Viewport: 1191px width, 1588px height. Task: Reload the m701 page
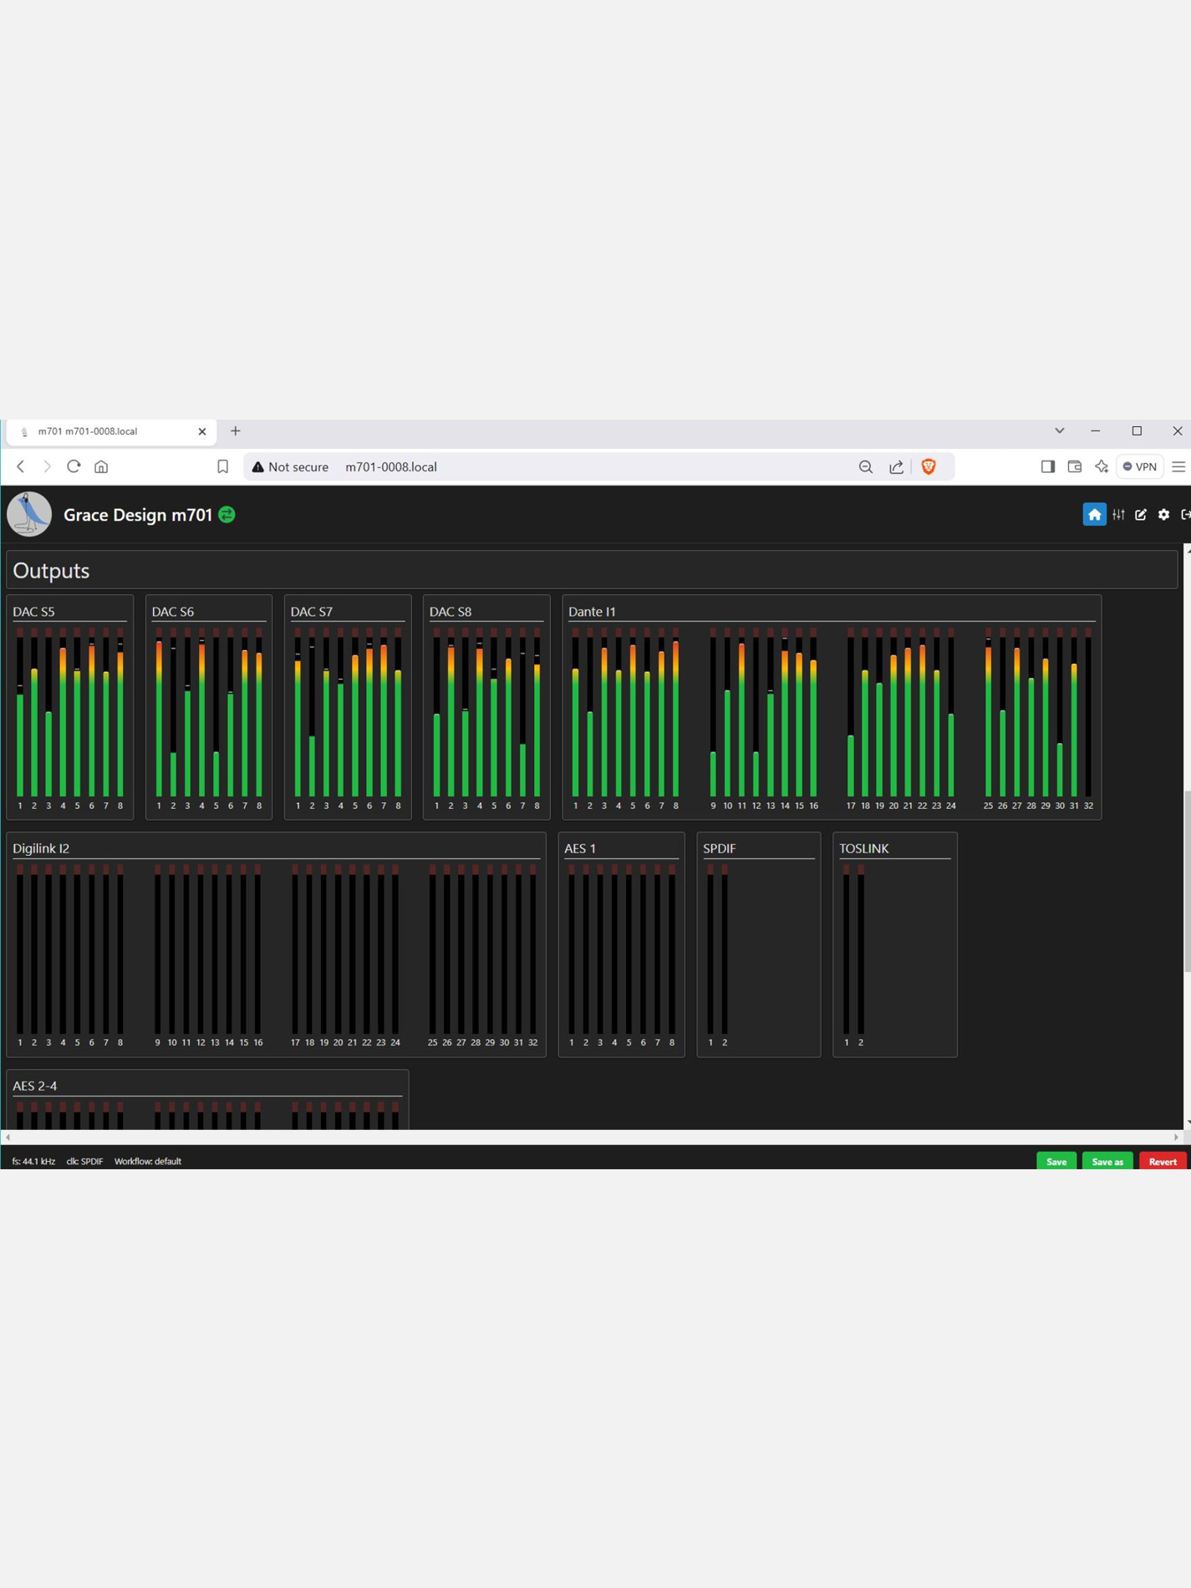(74, 466)
